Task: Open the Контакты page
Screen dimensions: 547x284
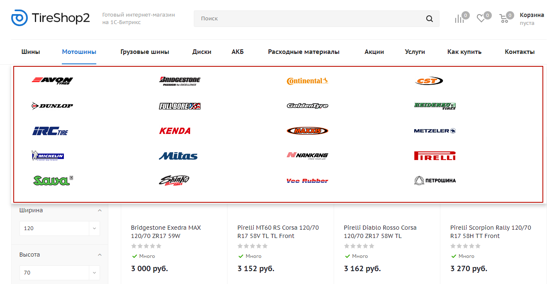Action: [520, 52]
